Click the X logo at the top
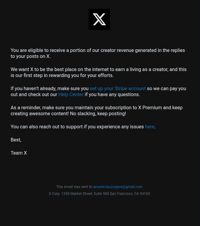Screen dimensions: 200x226 [x=99, y=19]
